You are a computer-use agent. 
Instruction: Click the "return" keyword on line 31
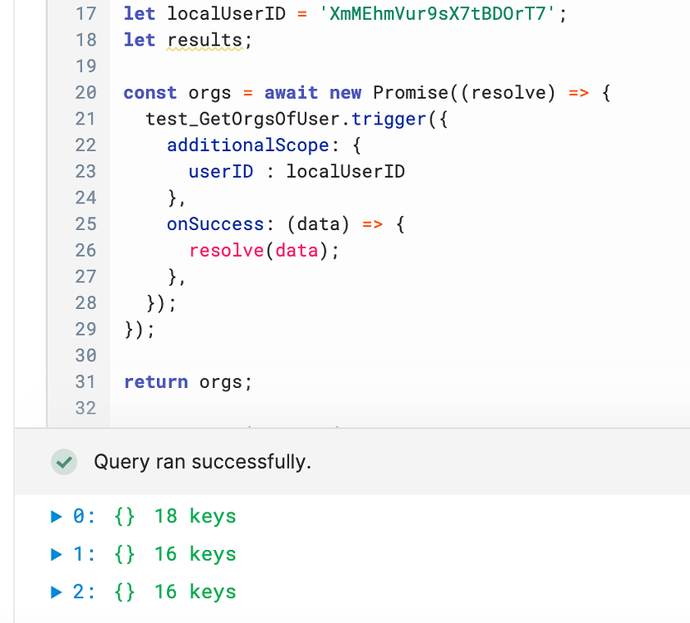coord(155,382)
